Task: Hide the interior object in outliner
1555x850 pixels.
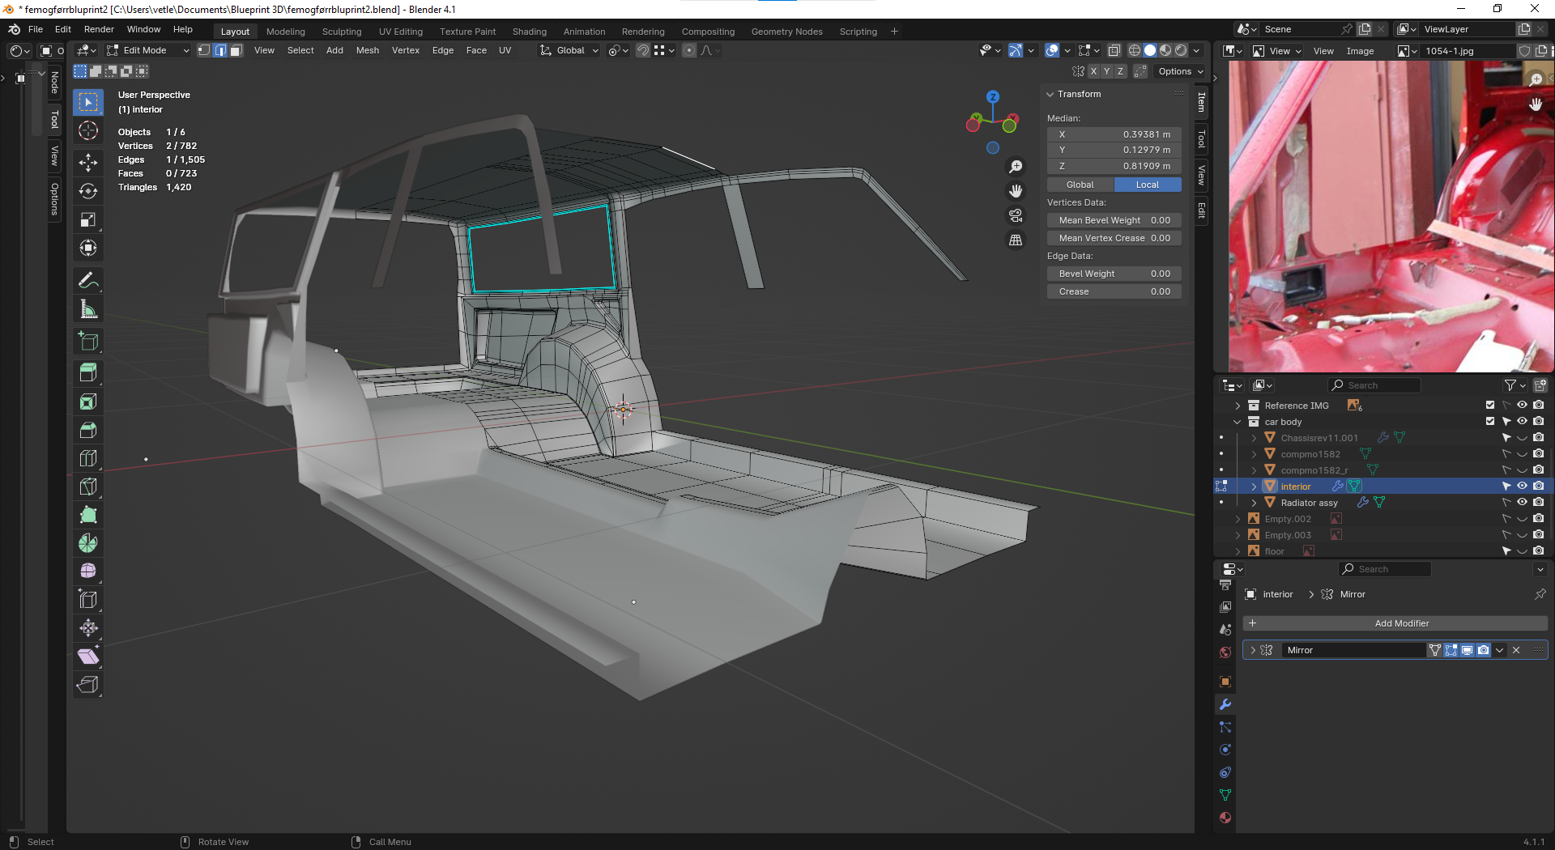Action: click(1522, 486)
